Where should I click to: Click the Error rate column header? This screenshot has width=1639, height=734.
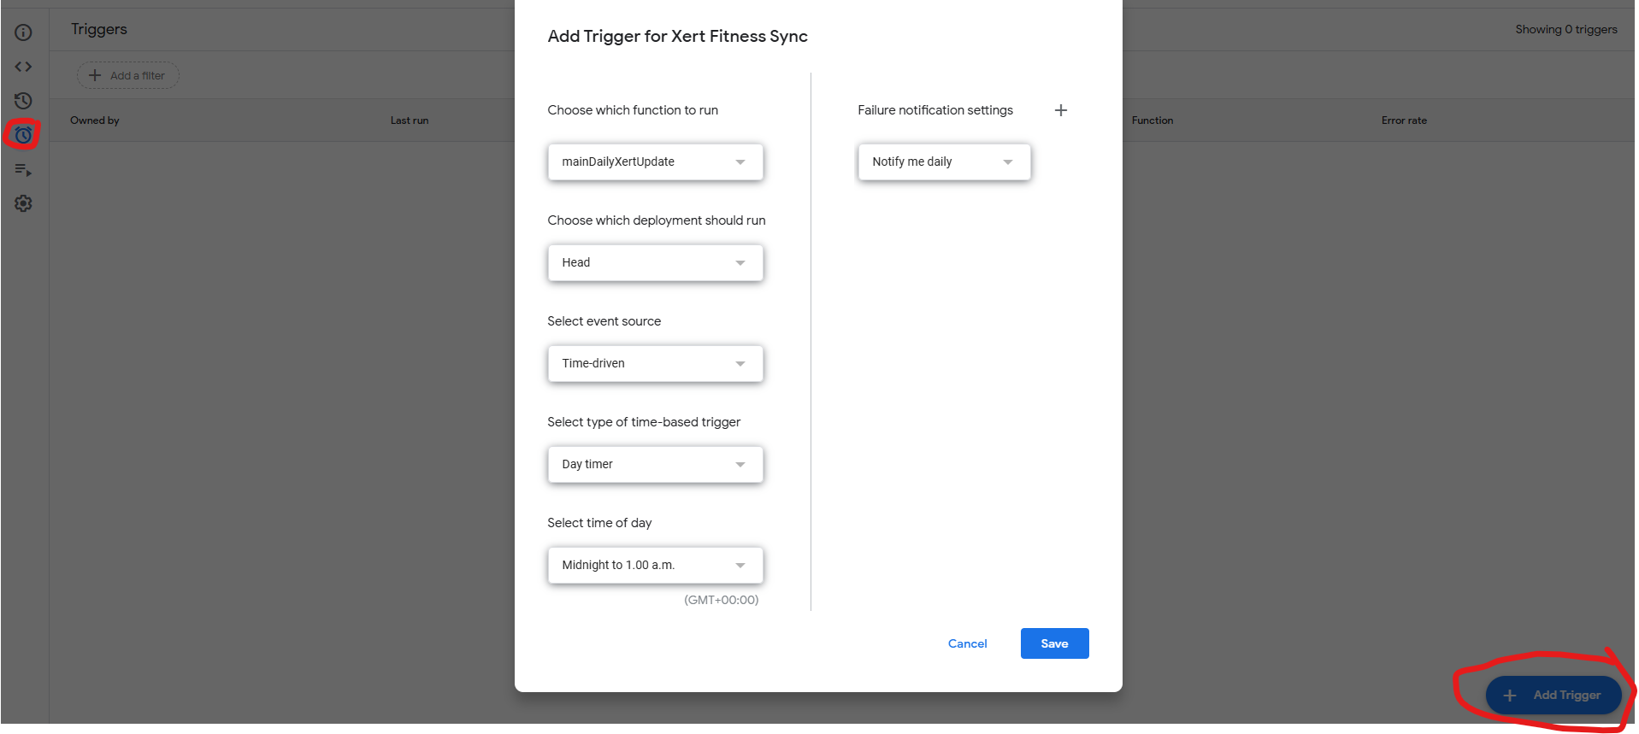click(x=1404, y=120)
